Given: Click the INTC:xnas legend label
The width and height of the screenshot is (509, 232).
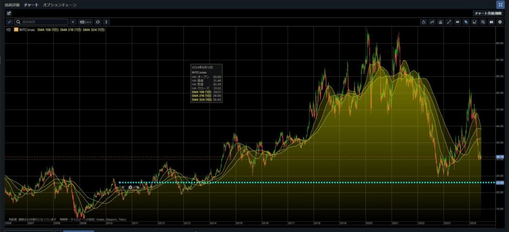Looking at the screenshot, I should pos(27,30).
